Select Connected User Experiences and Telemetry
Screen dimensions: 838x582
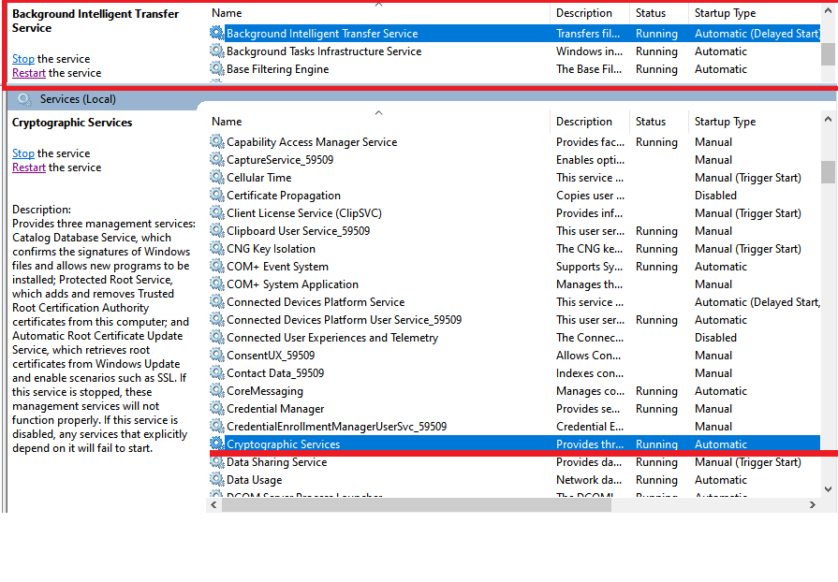click(515, 338)
